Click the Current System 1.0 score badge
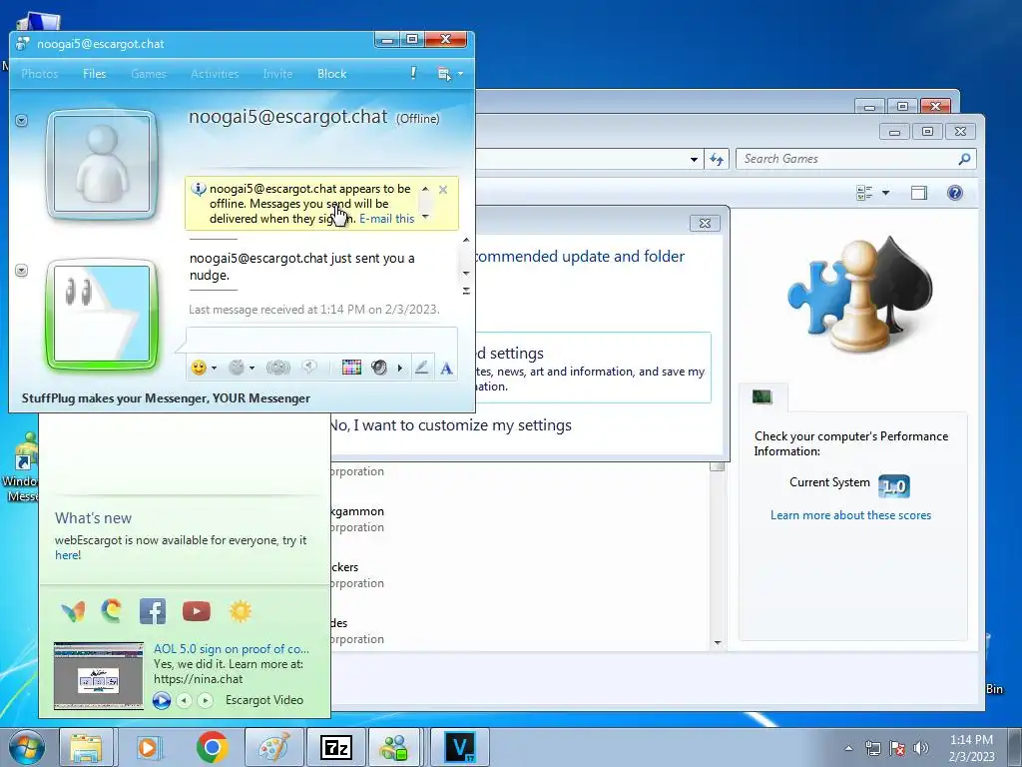This screenshot has width=1022, height=767. tap(893, 486)
